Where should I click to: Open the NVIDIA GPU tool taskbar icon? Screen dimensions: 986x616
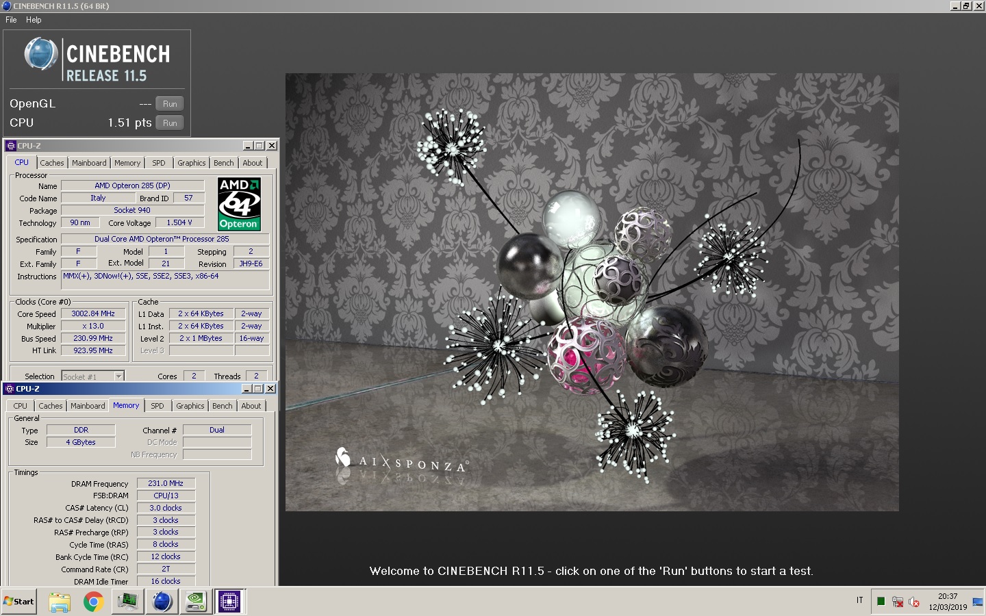pos(196,602)
